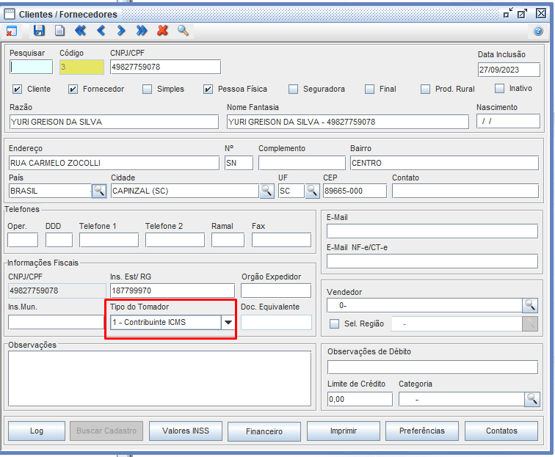Click the Telefone 1 field

click(x=109, y=240)
